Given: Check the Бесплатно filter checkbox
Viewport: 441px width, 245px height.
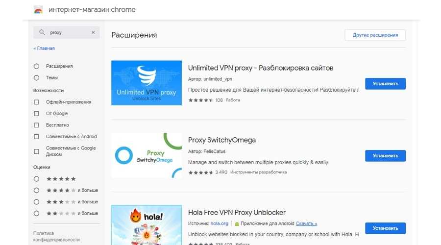Looking at the screenshot, I should (36, 125).
